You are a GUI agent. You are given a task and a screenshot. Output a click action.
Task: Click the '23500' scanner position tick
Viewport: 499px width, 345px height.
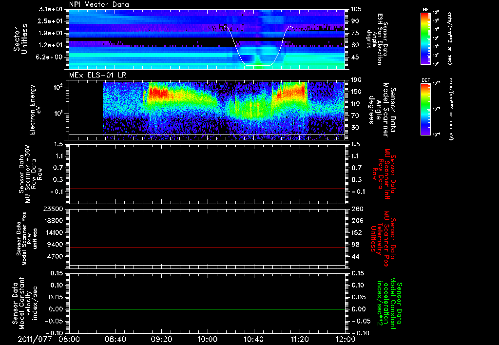pyautogui.click(x=53, y=209)
